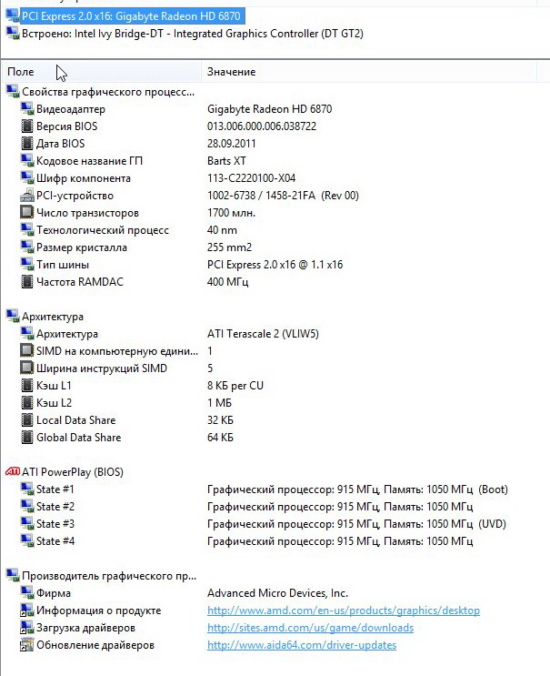Select the 400 МГц RAMDAC value
The width and height of the screenshot is (550, 676).
pyautogui.click(x=228, y=281)
